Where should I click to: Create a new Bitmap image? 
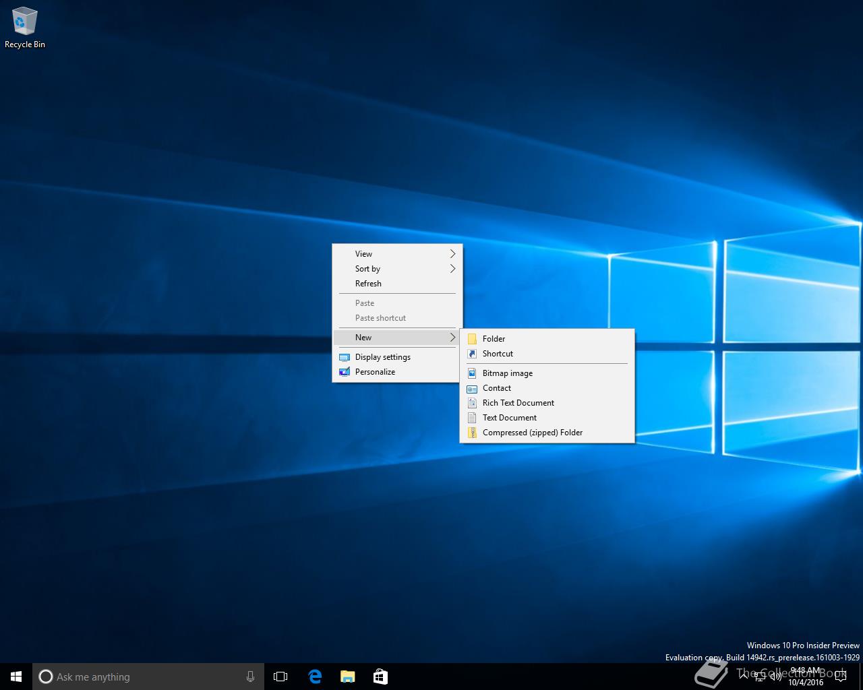tap(547, 373)
